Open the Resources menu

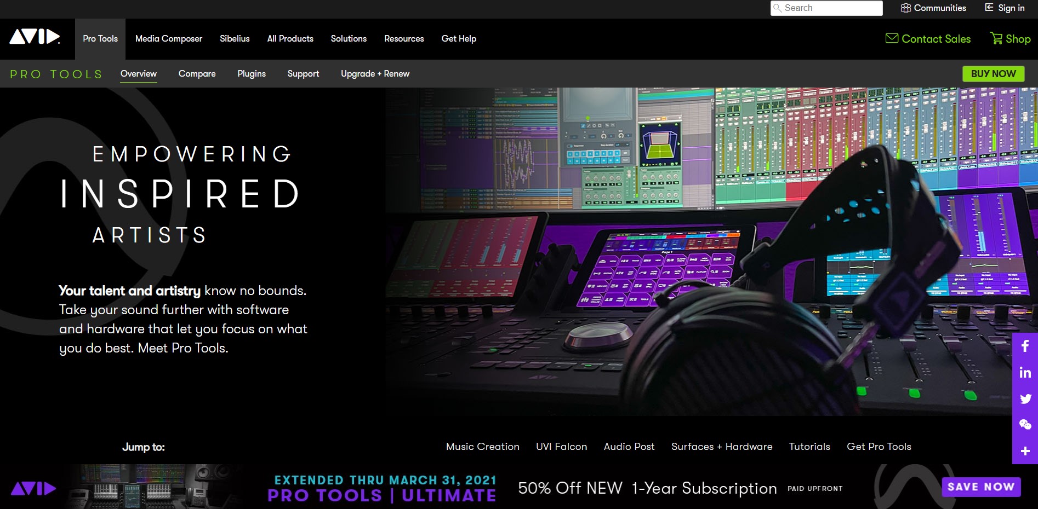point(404,39)
